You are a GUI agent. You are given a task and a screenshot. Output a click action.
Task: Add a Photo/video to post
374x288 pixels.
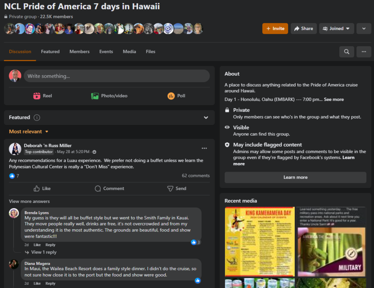pos(109,96)
